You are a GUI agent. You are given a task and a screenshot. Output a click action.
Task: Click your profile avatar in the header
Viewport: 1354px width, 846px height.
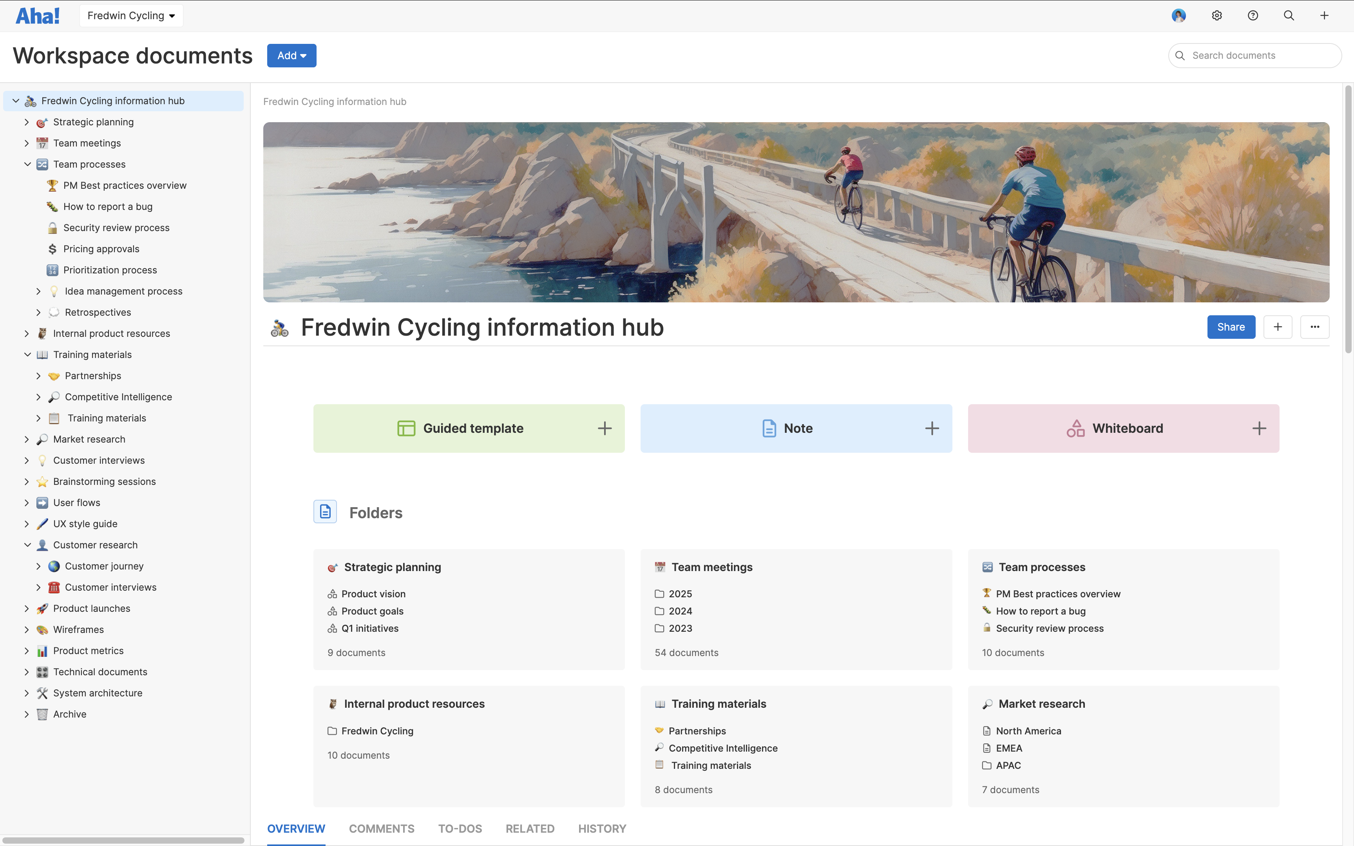[1179, 15]
